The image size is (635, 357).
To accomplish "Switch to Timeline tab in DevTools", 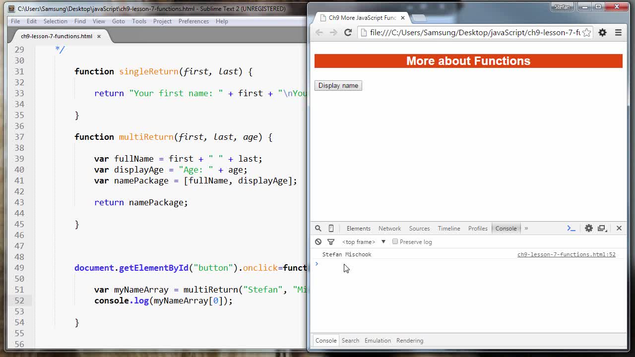I will [449, 229].
